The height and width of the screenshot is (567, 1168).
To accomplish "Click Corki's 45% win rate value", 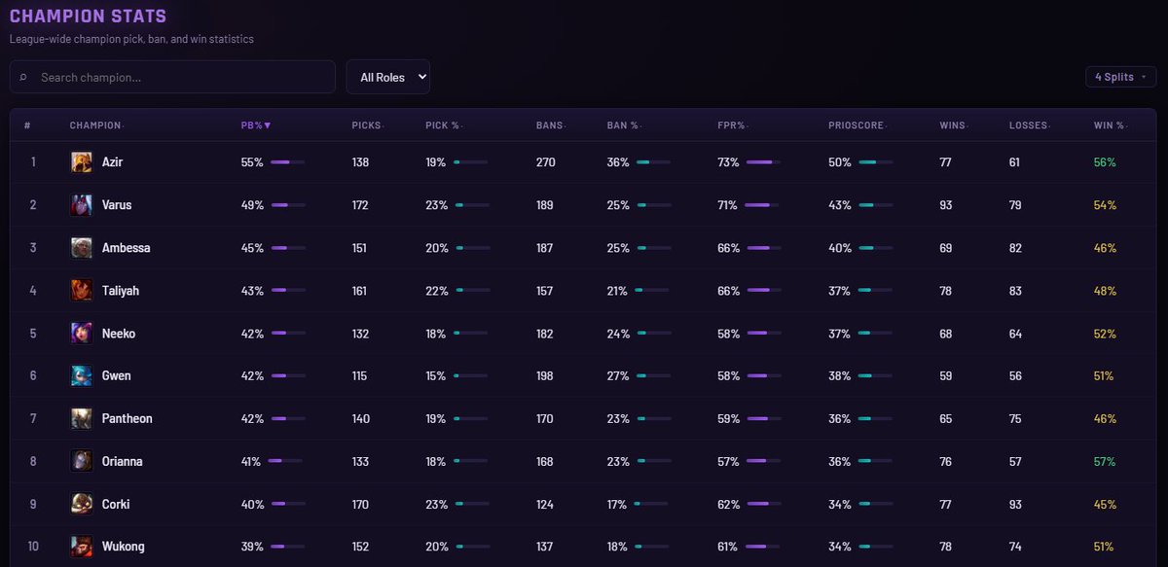I will pos(1105,504).
